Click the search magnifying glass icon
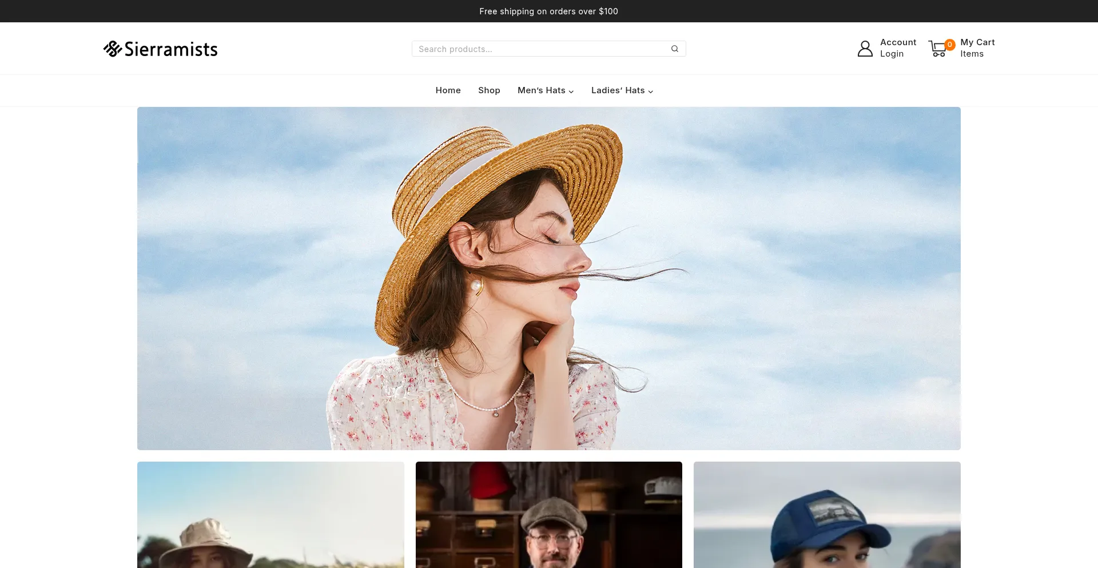This screenshot has height=568, width=1098. [x=674, y=48]
